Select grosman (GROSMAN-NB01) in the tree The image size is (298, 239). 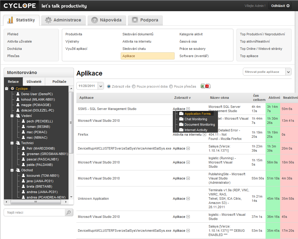[47, 154]
